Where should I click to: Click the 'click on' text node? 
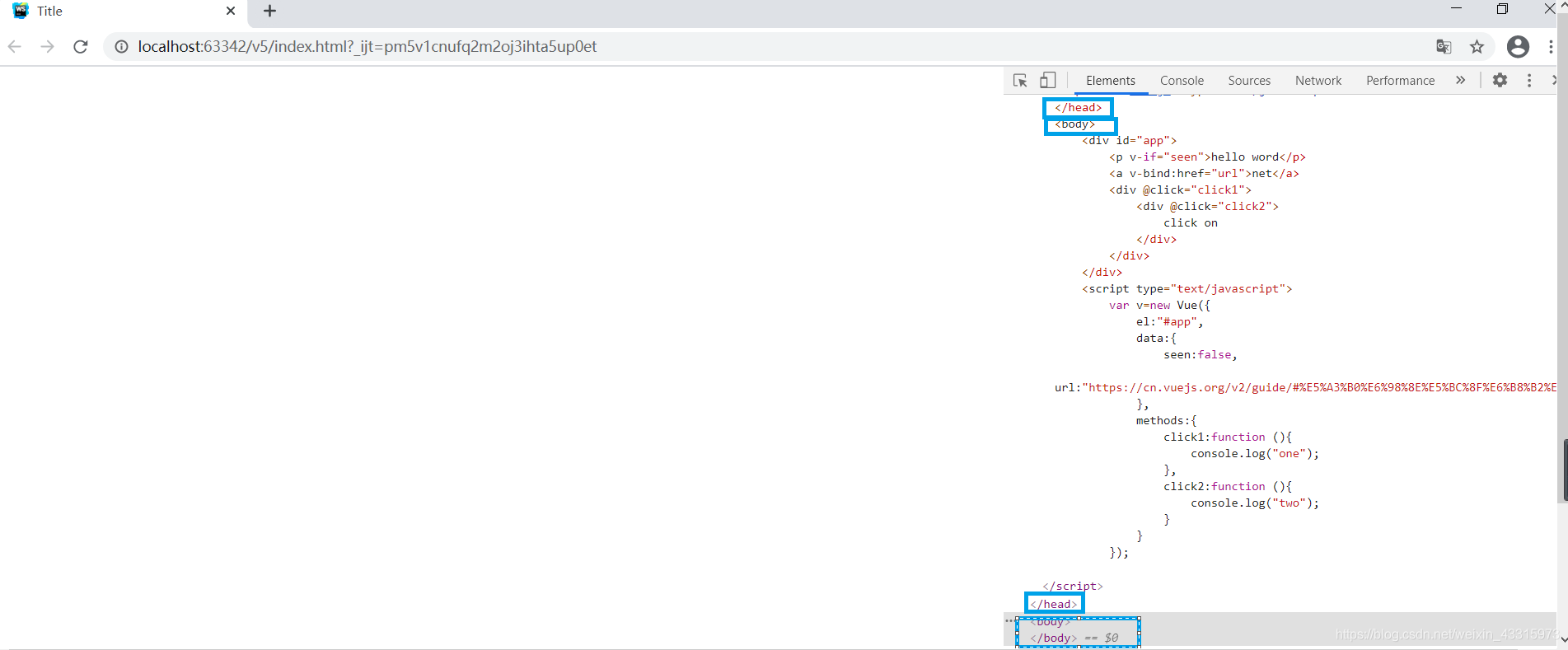click(1191, 222)
